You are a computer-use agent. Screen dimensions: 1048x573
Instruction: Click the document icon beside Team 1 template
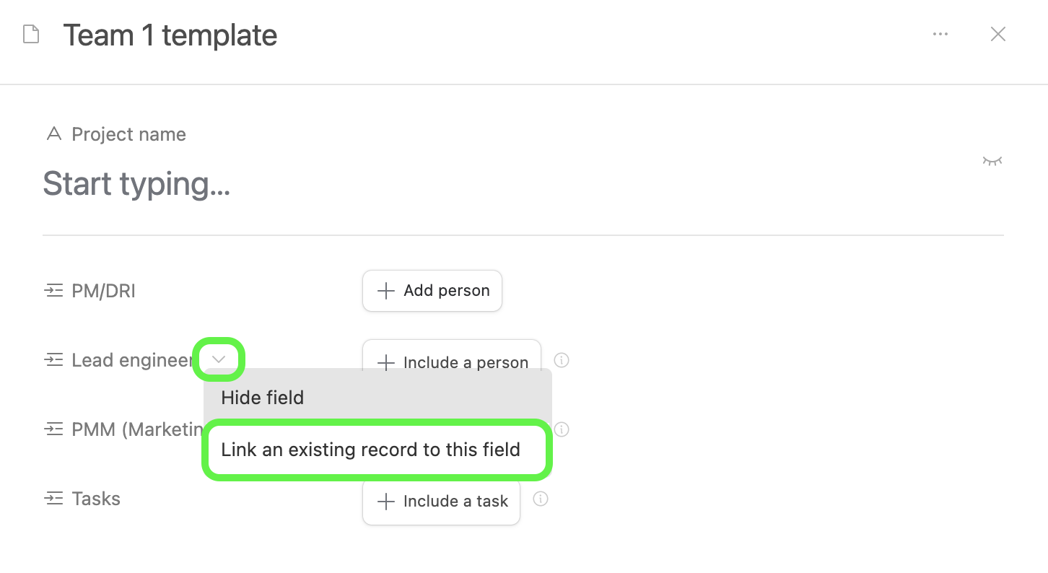click(x=31, y=35)
